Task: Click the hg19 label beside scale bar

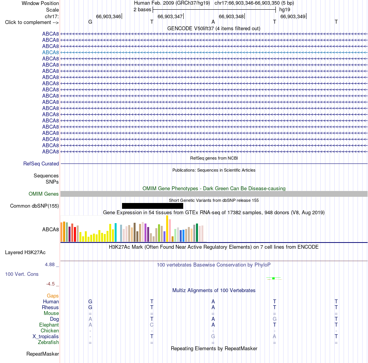Action: tap(285, 10)
